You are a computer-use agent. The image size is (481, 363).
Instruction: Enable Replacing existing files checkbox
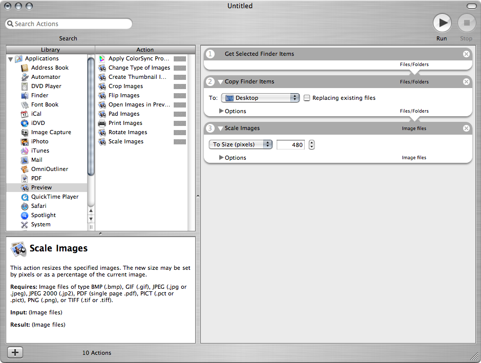pos(306,98)
